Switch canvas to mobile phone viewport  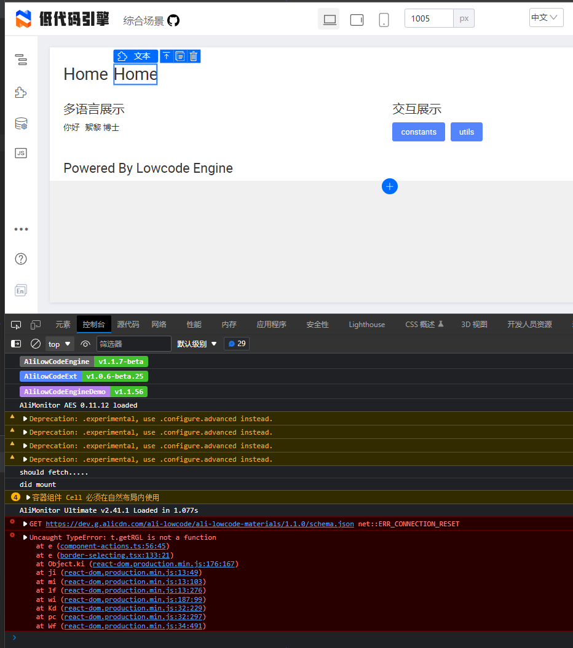click(384, 20)
